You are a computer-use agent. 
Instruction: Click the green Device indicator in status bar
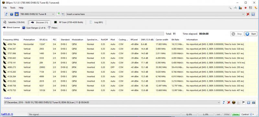(x=236, y=114)
